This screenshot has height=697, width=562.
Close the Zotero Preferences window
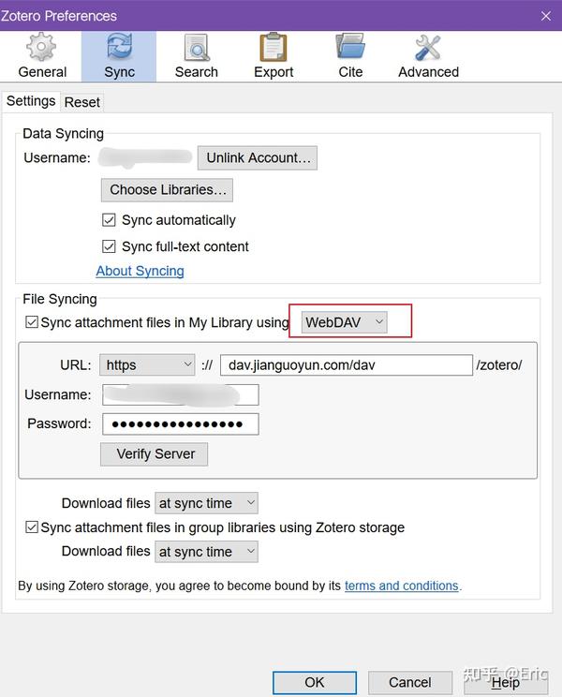[x=546, y=16]
